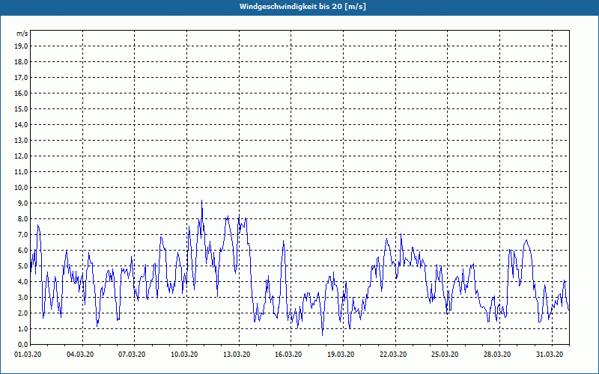Click the 15,0 y-axis label

pyautogui.click(x=21, y=108)
